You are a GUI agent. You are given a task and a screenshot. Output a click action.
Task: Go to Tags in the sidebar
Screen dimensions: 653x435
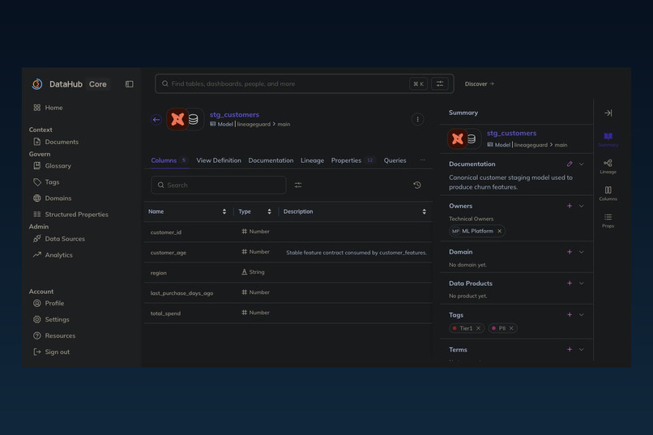(46, 182)
